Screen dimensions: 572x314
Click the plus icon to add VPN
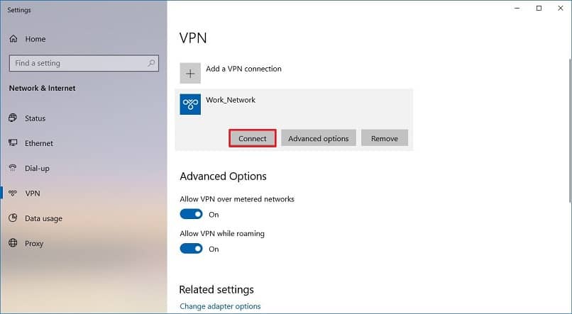click(x=190, y=73)
